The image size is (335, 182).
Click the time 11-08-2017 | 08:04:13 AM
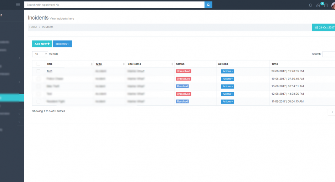(287, 102)
